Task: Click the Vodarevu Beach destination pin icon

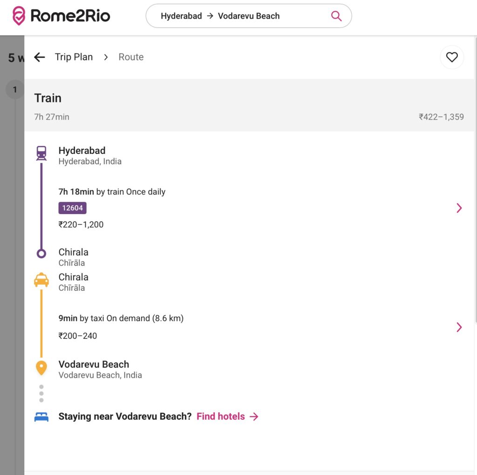Action: pos(41,368)
